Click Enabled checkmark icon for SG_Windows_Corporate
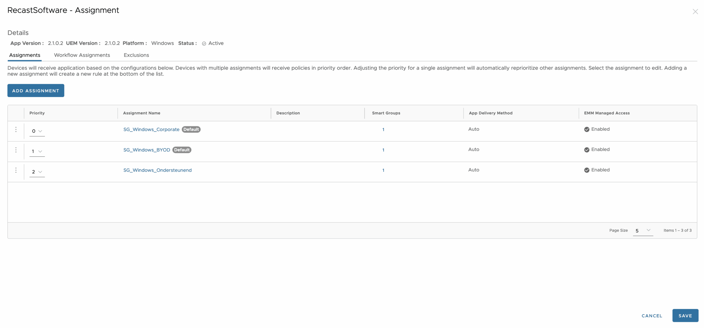This screenshot has width=704, height=328. tap(587, 129)
